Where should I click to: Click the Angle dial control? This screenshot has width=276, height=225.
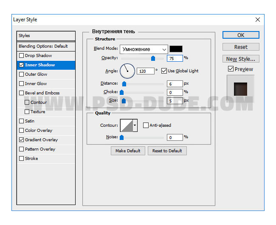tap(127, 71)
